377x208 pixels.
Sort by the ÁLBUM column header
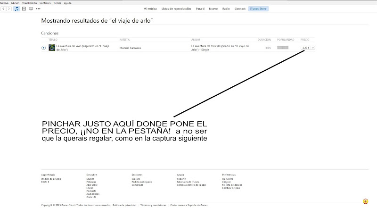(x=196, y=40)
